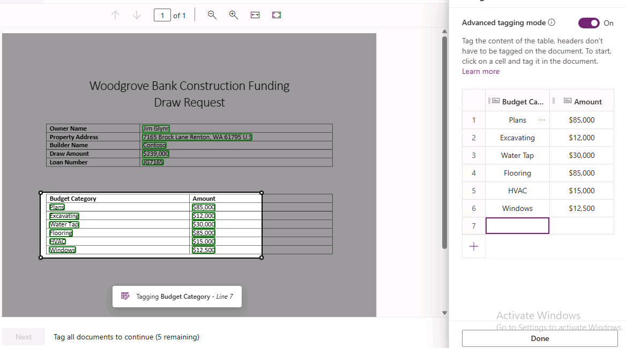
Task: Click the zoom in magnifier icon
Action: pyautogui.click(x=234, y=15)
